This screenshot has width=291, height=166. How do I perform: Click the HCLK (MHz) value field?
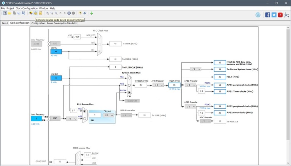[174, 85]
